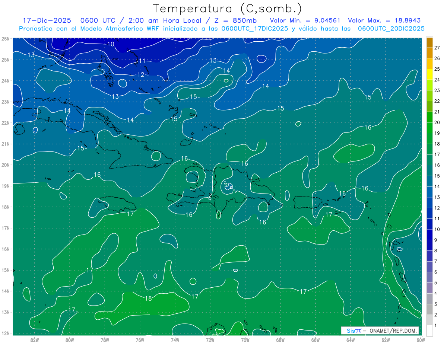This screenshot has height=345, width=447.
Task: Click the legend value 5
Action: pyautogui.click(x=436, y=283)
